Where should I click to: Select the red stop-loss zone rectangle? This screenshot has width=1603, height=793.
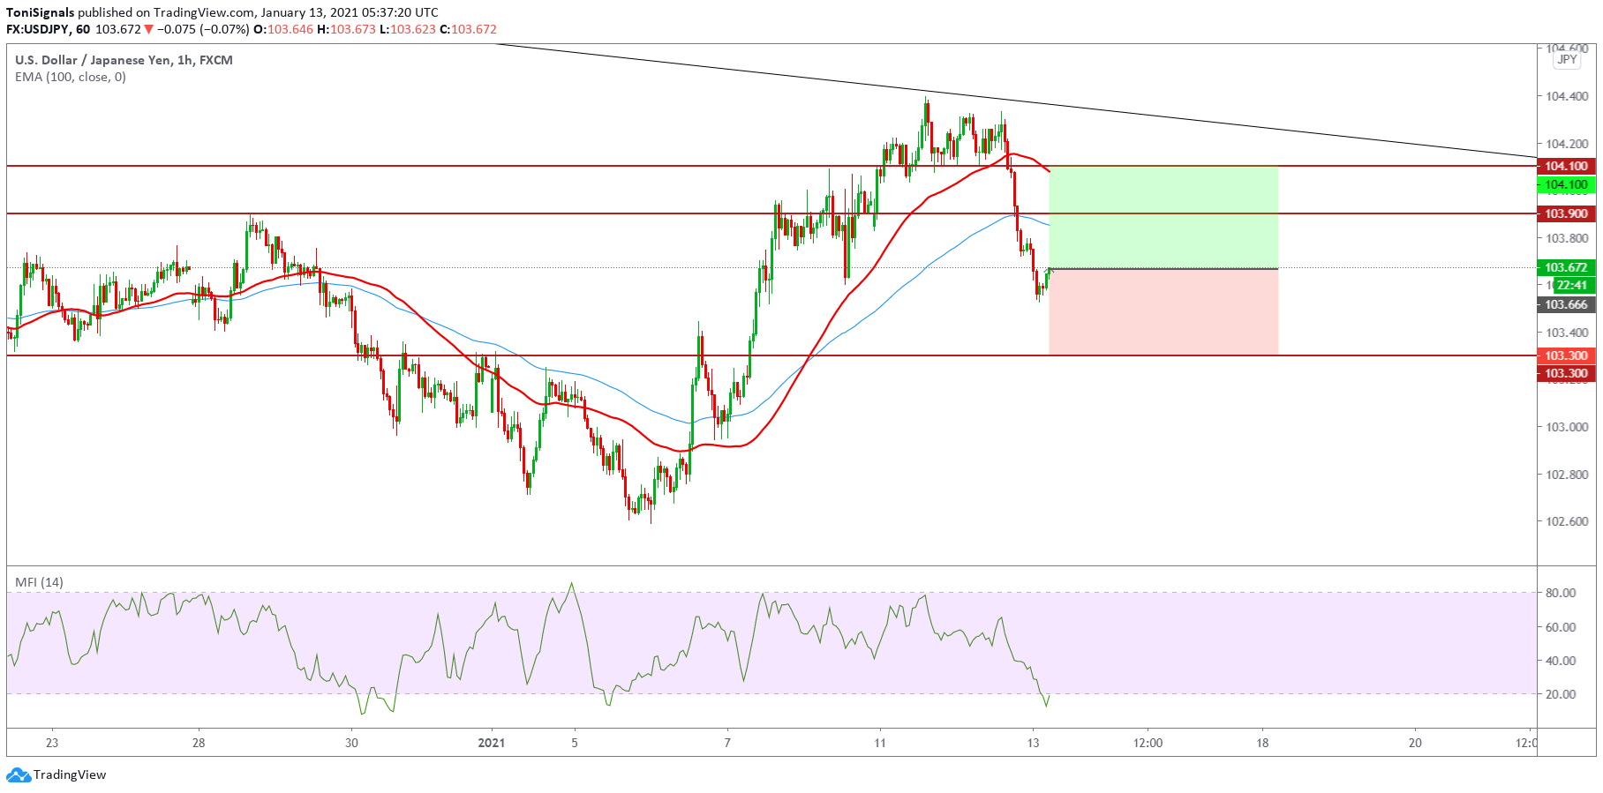1163,311
